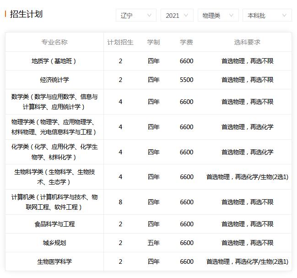This screenshot has width=297, height=278.
Task: Open the 2021 year dropdown
Action: click(x=177, y=15)
